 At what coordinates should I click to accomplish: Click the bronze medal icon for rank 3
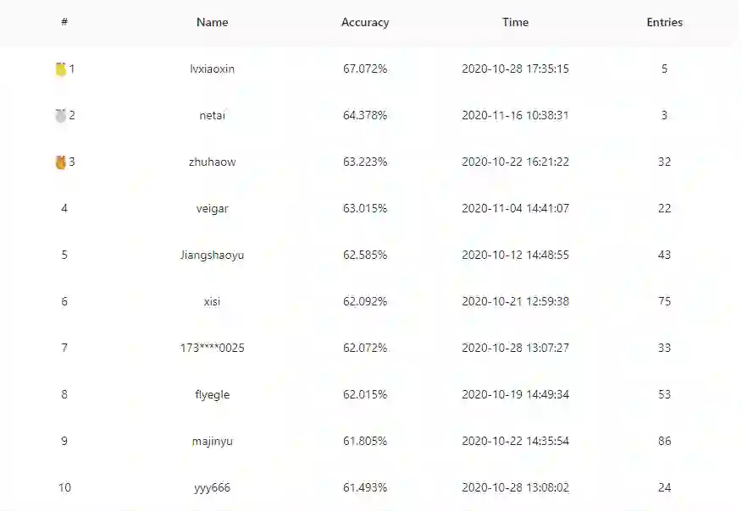[x=60, y=162]
